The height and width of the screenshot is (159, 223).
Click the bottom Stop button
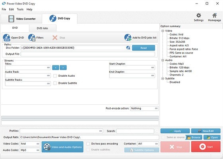175,147
